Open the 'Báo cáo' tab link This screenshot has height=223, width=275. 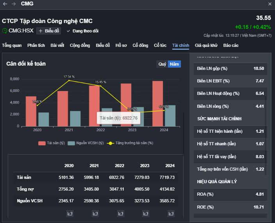pos(231,45)
